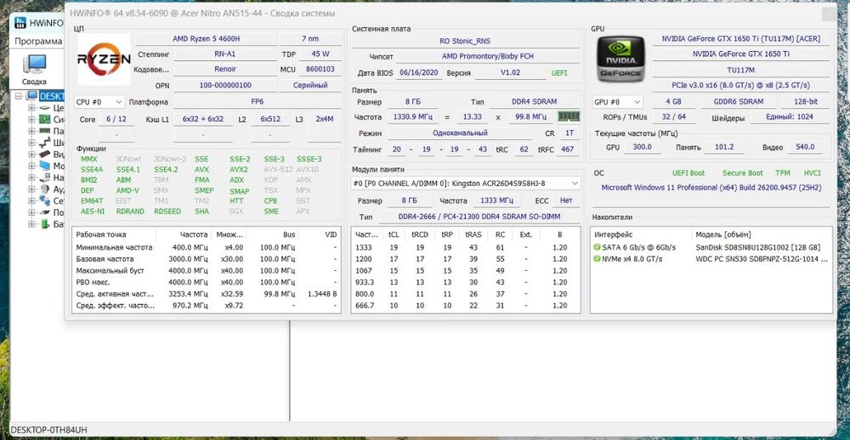This screenshot has height=440, width=850.
Task: Select the battery icon in tree (Ба…)
Action: click(x=45, y=223)
